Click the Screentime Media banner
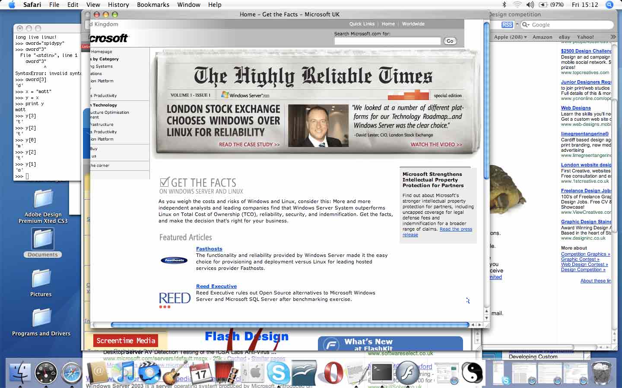Screen dimensions: 622x388 126,341
